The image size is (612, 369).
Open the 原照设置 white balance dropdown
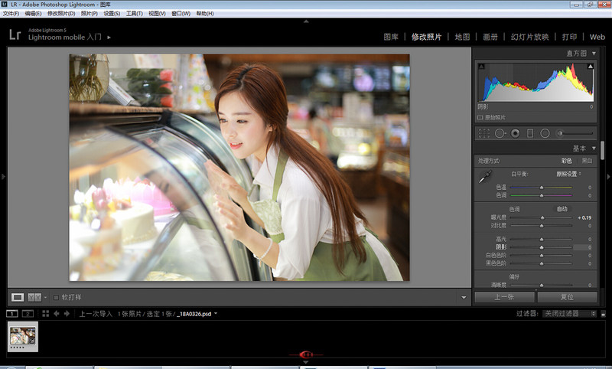coord(568,174)
